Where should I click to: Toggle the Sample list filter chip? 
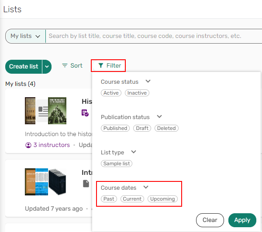tap(117, 164)
